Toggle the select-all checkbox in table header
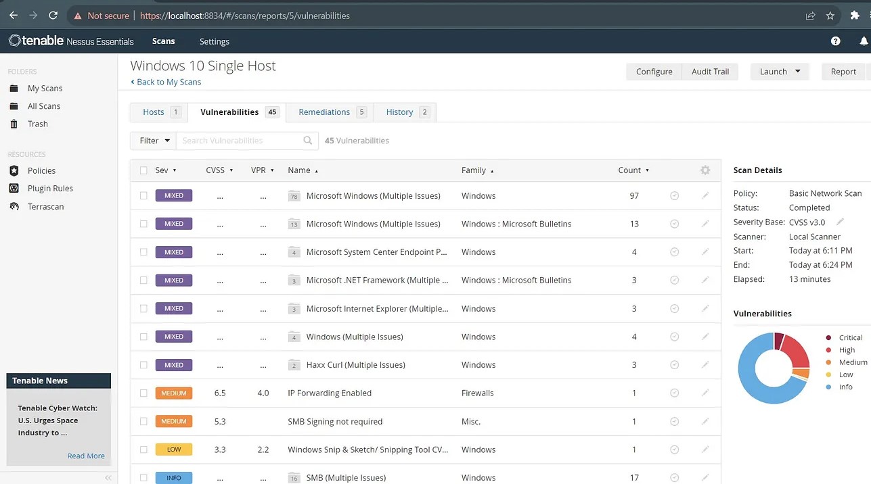 click(x=143, y=170)
